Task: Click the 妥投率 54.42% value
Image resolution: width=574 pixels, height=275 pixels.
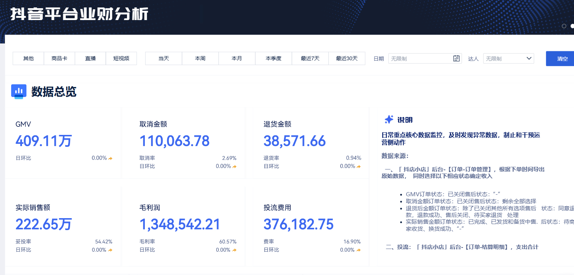Action: tap(103, 242)
